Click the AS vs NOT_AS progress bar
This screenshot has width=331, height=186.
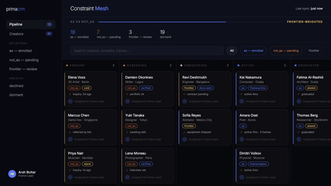pos(190,22)
